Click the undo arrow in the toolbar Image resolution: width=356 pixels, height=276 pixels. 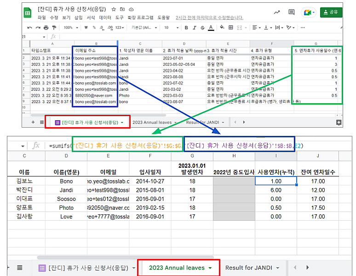tap(30, 28)
